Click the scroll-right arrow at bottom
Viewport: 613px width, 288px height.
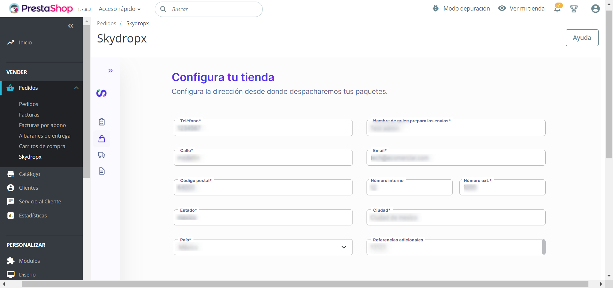[601, 284]
